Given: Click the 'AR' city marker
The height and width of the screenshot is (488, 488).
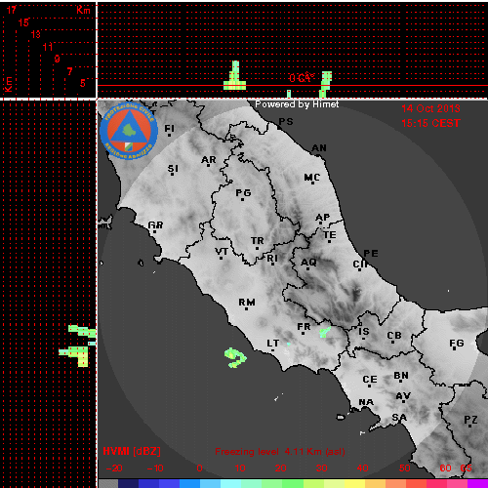Looking at the screenshot, I should (x=209, y=161).
